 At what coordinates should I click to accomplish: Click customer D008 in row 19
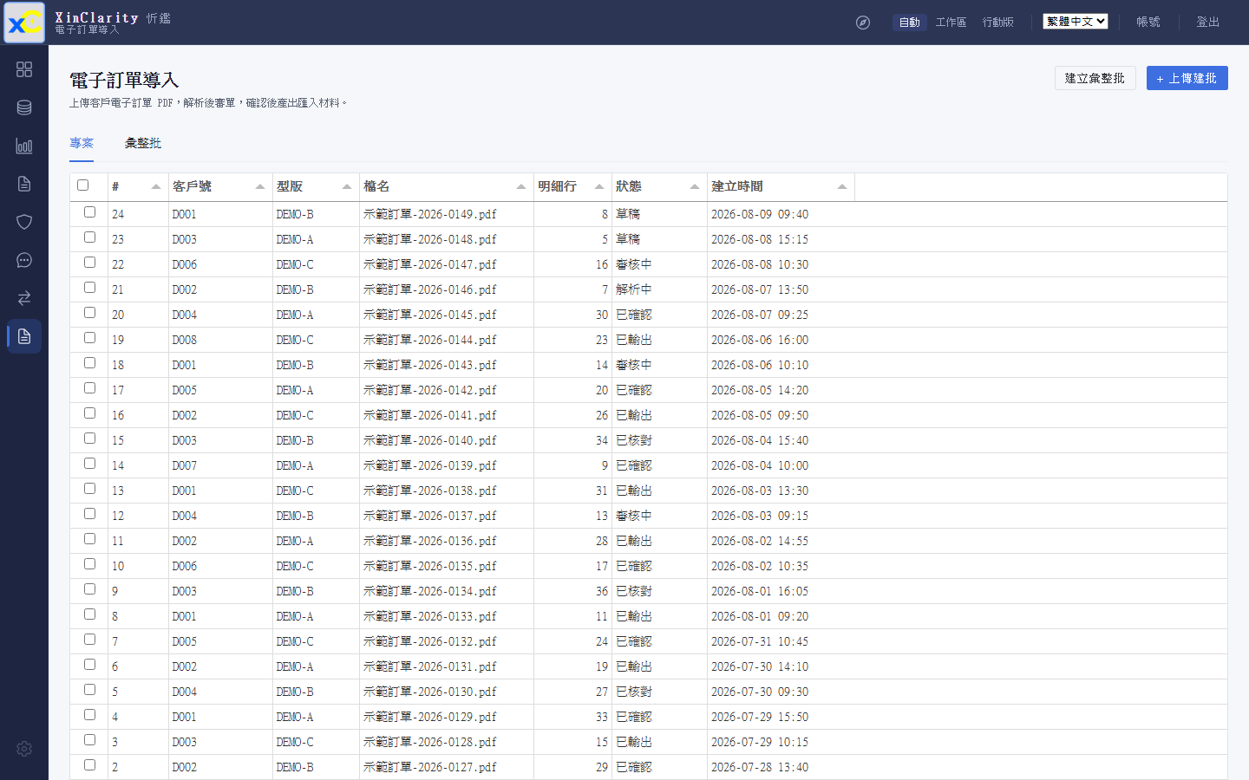tap(185, 340)
